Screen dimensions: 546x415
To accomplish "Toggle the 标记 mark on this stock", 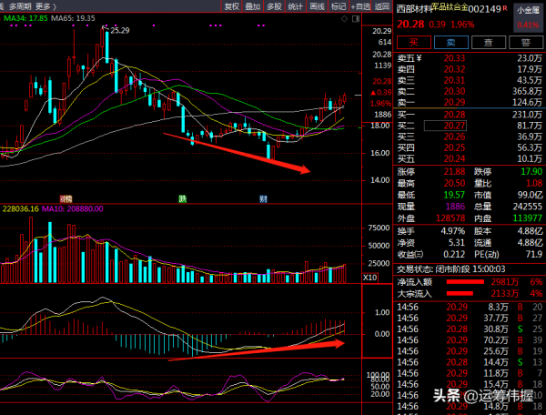I will point(339,6).
